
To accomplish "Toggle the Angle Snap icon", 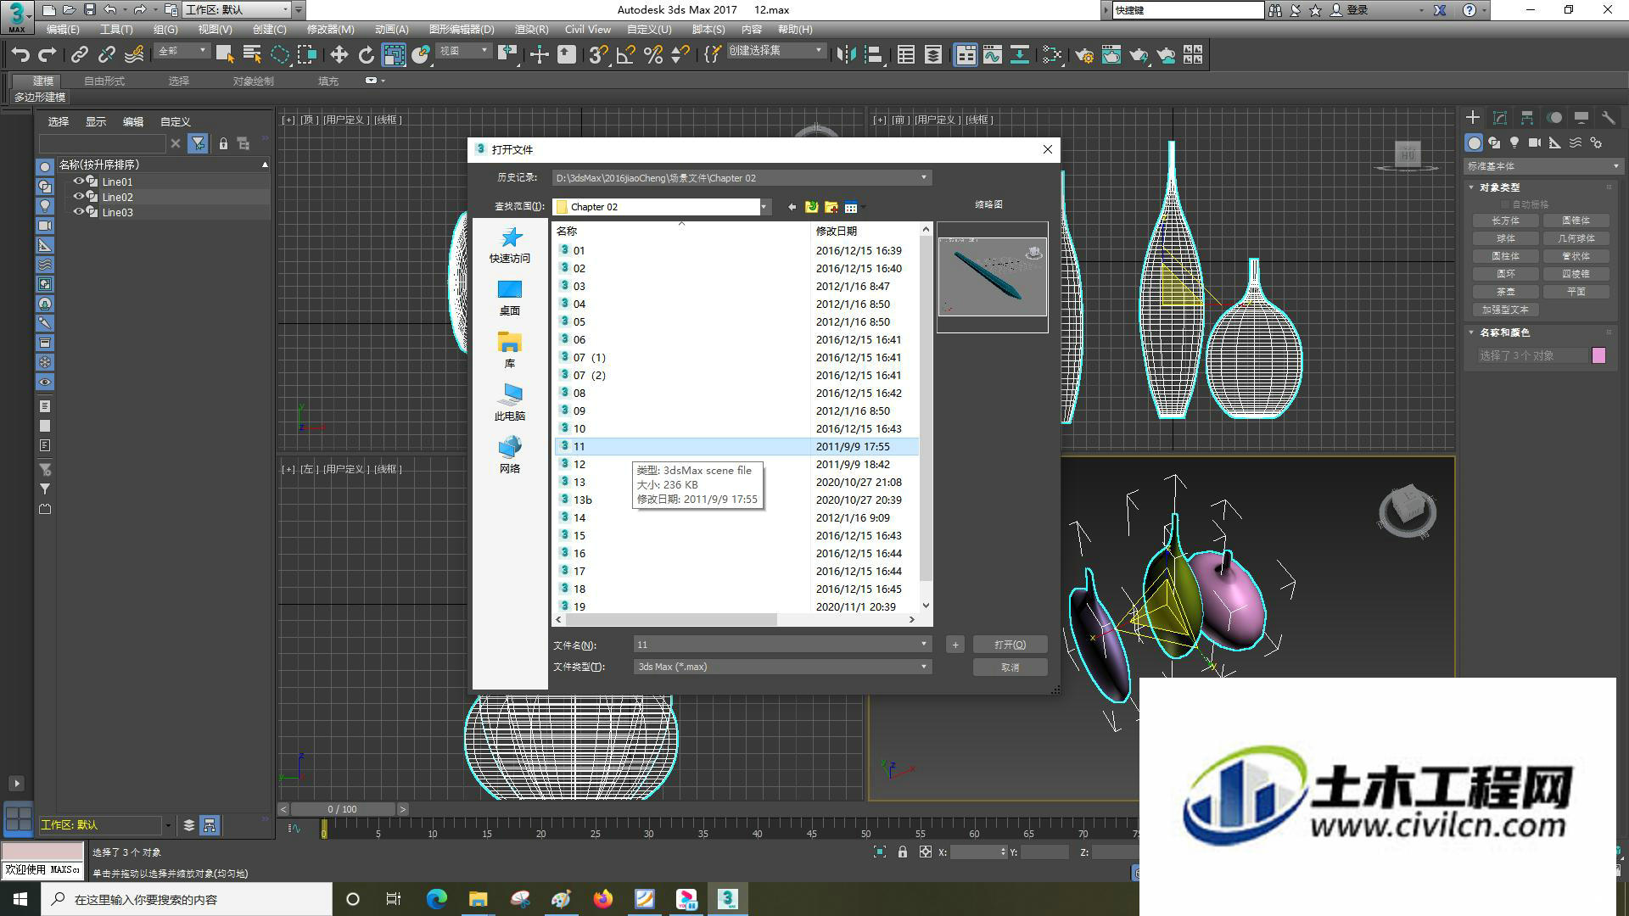I will (x=626, y=55).
